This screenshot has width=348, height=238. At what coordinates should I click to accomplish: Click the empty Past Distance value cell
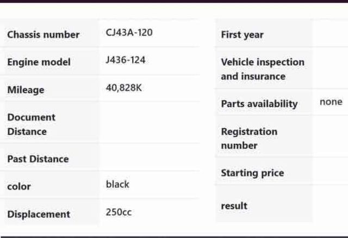click(149, 158)
